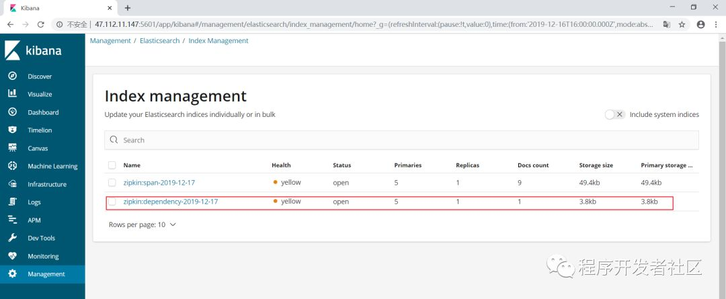Open Chrome three-dot menu
This screenshot has width=726, height=299.
[717, 25]
